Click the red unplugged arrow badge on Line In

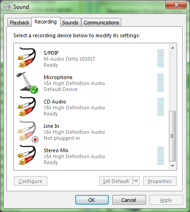click(x=35, y=139)
